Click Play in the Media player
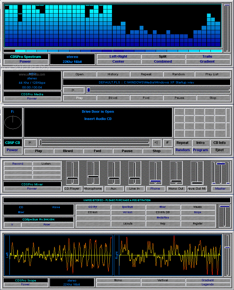Viewport: 234px width, 290px height. [80, 98]
